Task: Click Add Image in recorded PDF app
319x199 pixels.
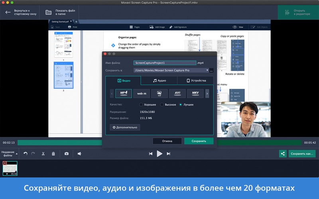Action: point(157,27)
